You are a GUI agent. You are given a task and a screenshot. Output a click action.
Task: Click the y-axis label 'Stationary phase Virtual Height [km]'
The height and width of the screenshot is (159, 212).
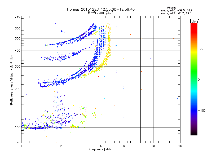12,79
